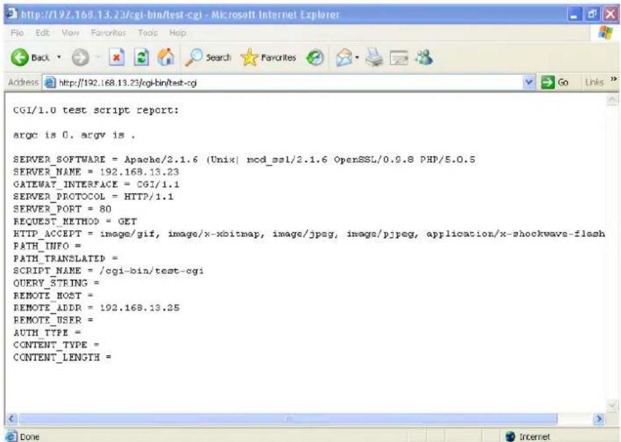Viewport: 621px width, 442px height.
Task: Click the REMOTE_ADDR = 192.168.13.25 line
Action: pos(96,307)
